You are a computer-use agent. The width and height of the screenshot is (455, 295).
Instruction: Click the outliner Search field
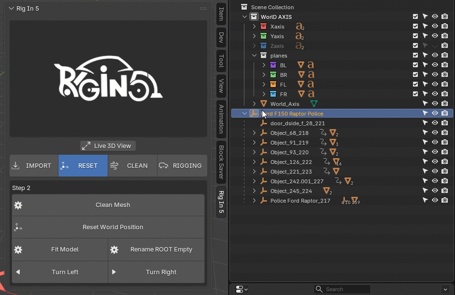[x=342, y=289]
